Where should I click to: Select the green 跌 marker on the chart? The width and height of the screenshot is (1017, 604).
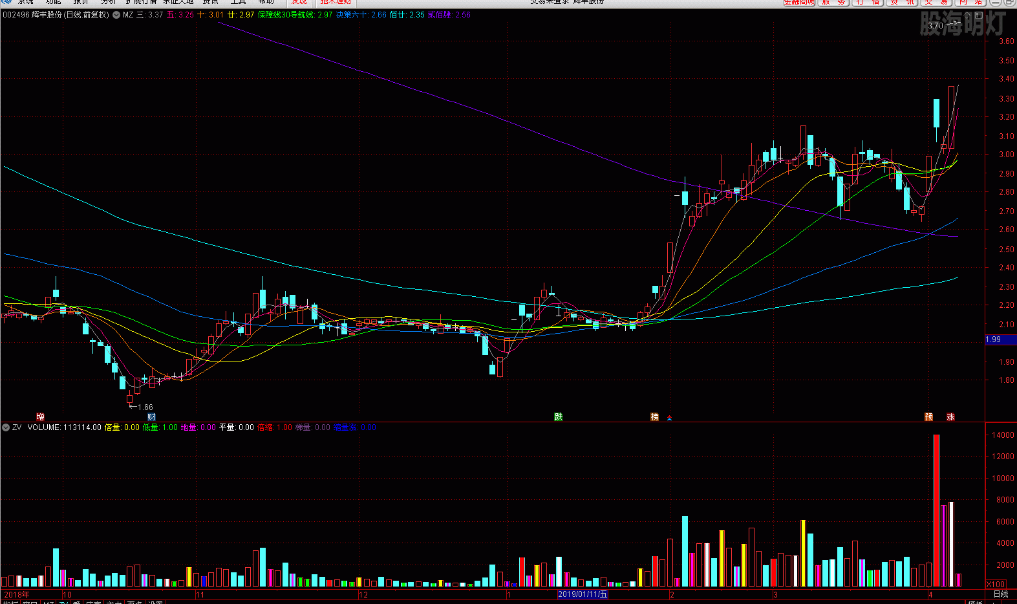click(558, 417)
